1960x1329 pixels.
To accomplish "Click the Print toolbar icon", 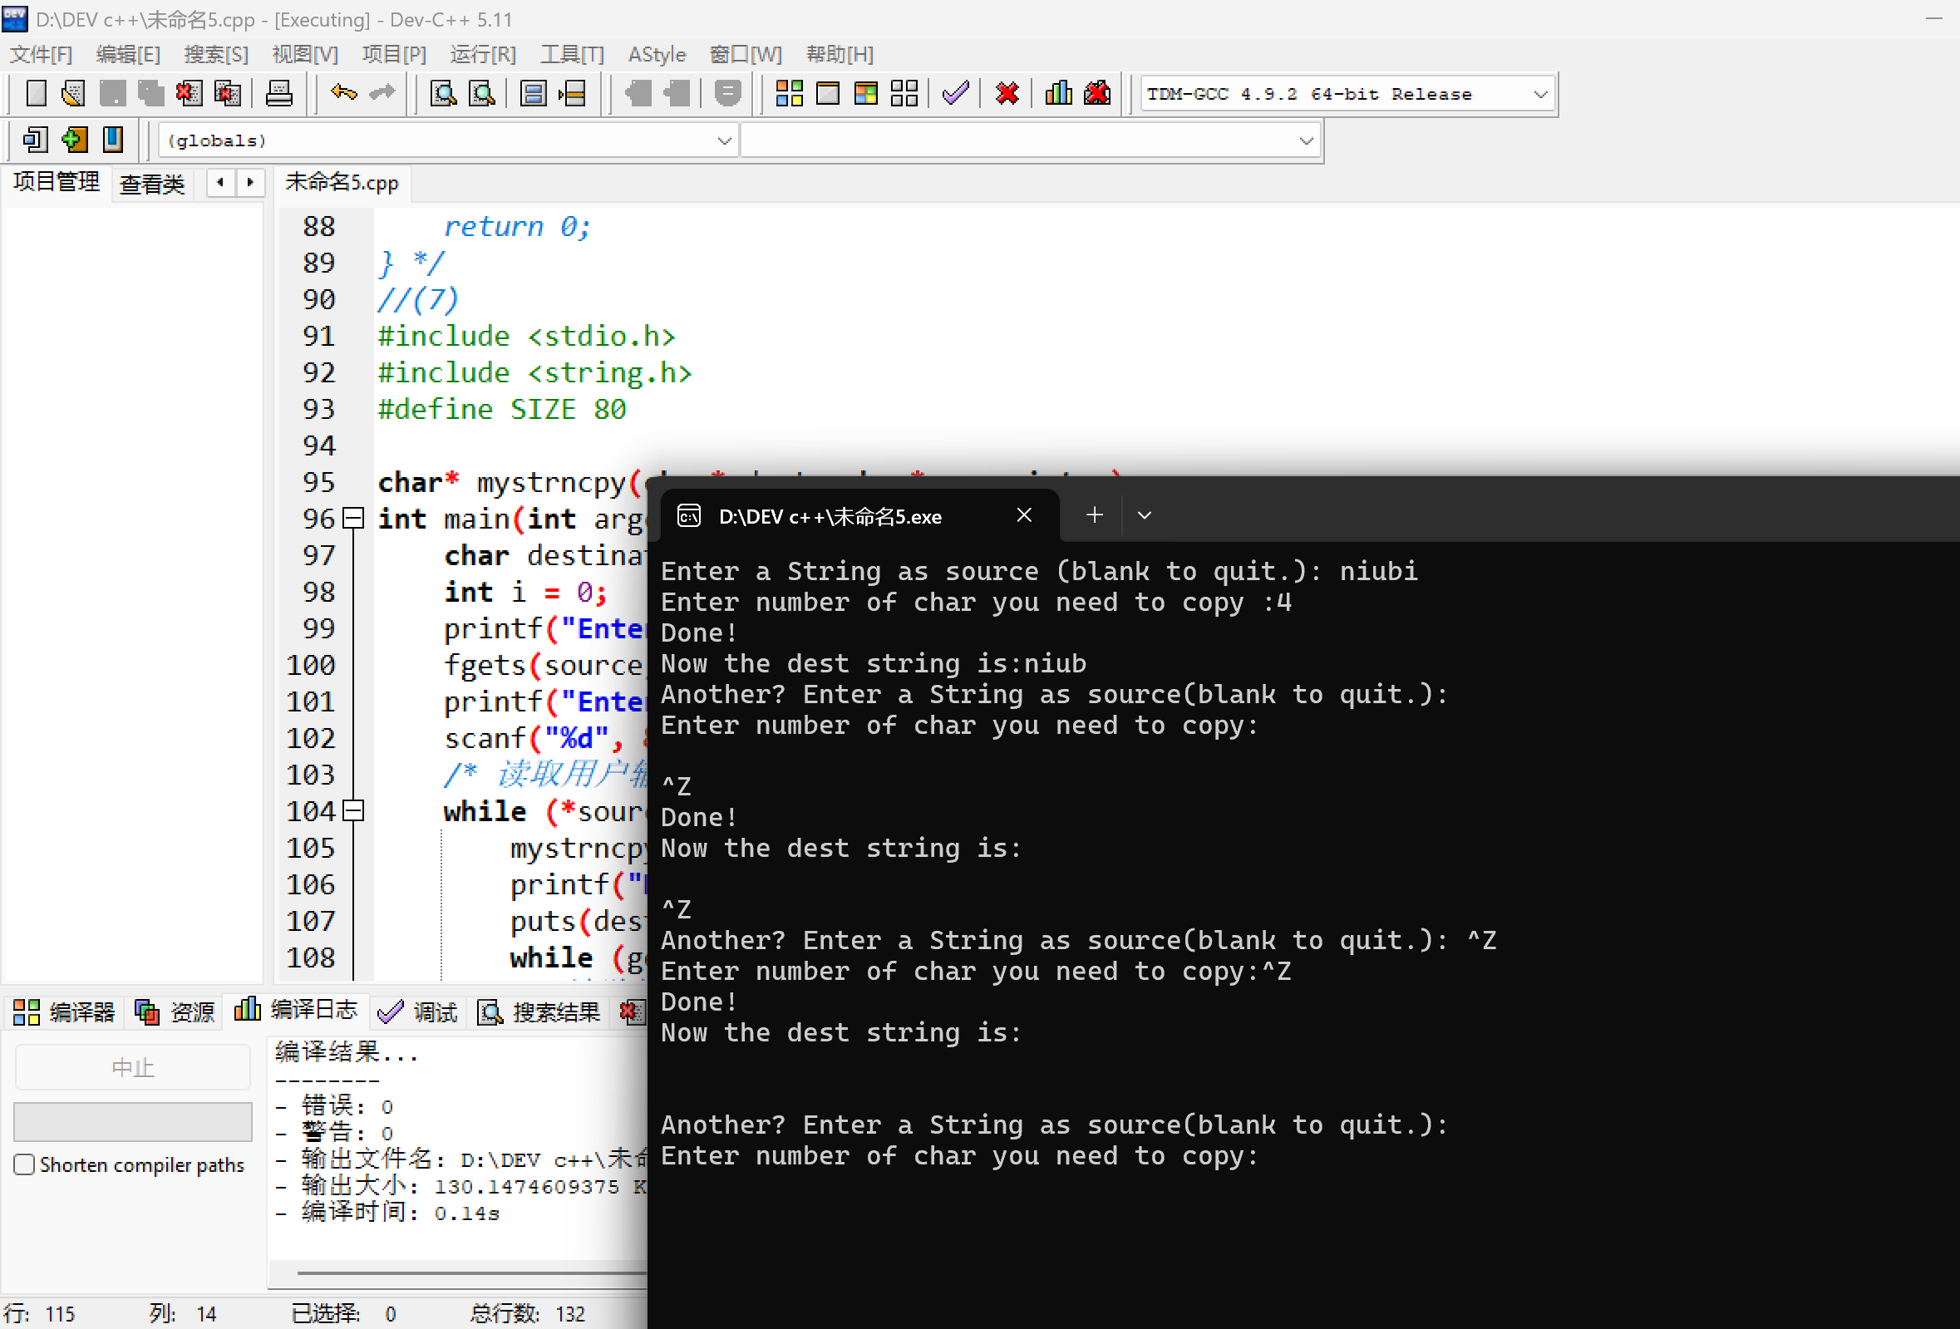I will point(278,94).
